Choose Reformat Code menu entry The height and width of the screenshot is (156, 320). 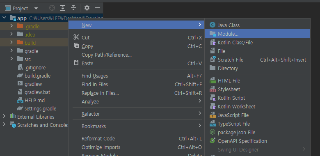(137, 138)
